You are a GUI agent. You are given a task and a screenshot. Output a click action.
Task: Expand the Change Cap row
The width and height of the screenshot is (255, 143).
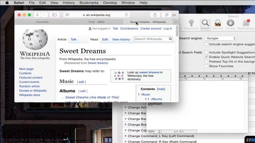pyautogui.click(x=126, y=130)
